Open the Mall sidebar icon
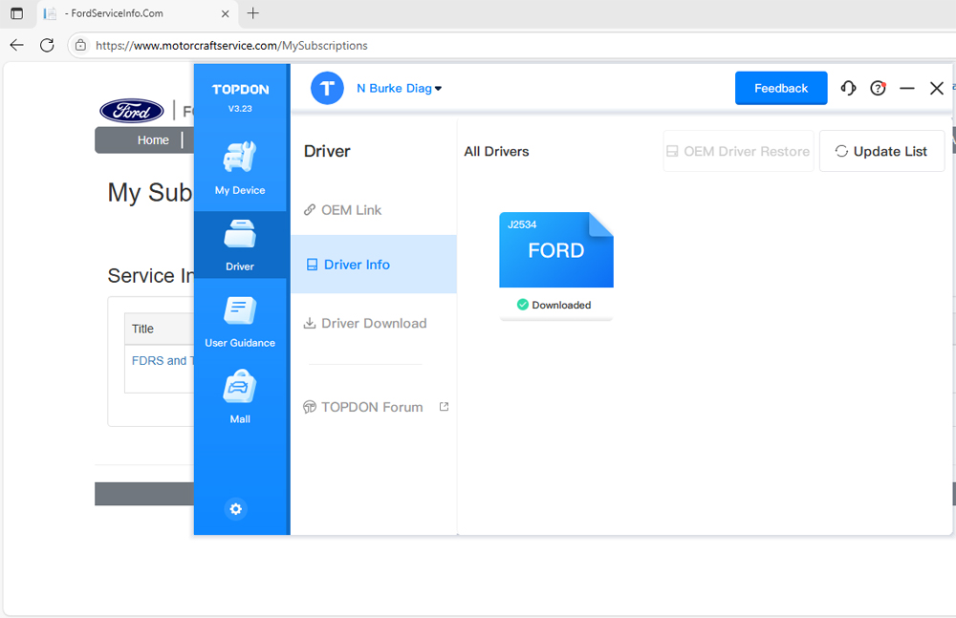956x618 pixels. pos(240,397)
